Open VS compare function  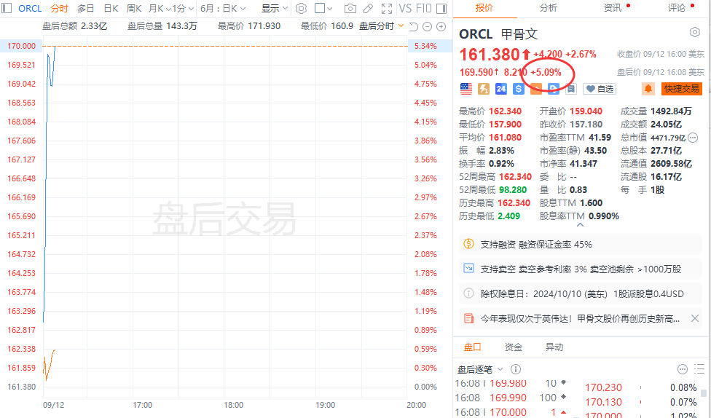point(405,8)
